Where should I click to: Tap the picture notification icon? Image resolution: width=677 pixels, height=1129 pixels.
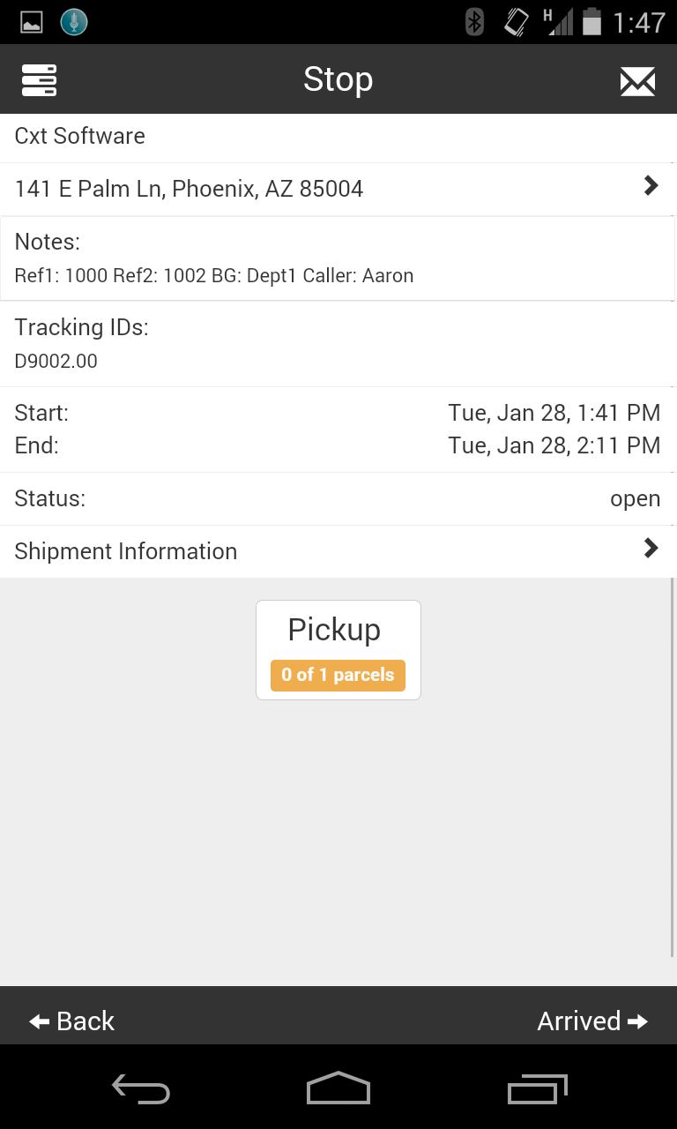(x=32, y=22)
